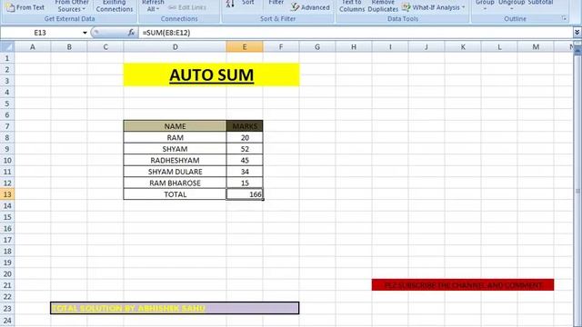Image resolution: width=582 pixels, height=327 pixels.
Task: Click the red PLZ SUBSCRIBE THE CHANNEL cell
Action: coord(463,285)
